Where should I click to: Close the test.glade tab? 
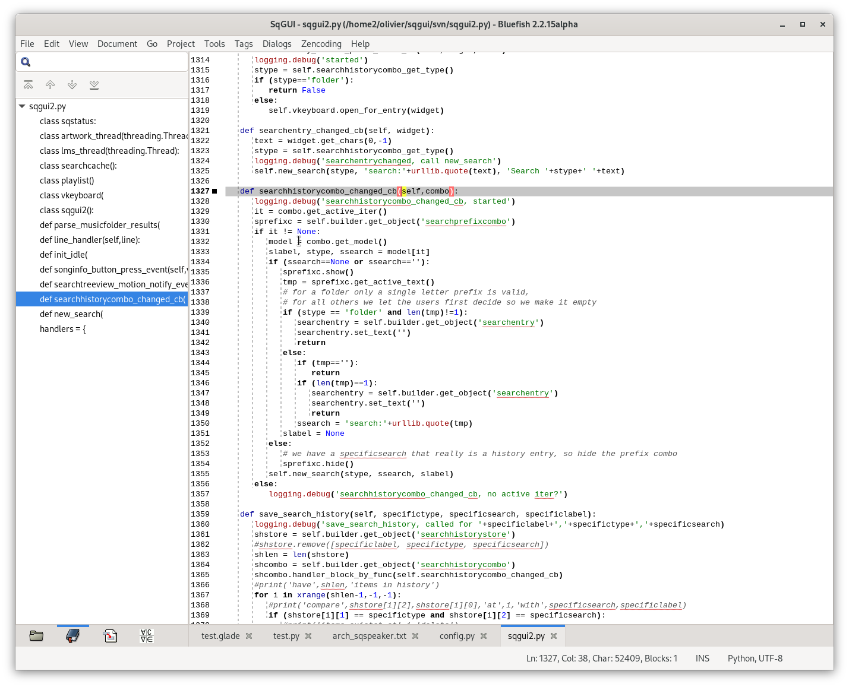(249, 636)
